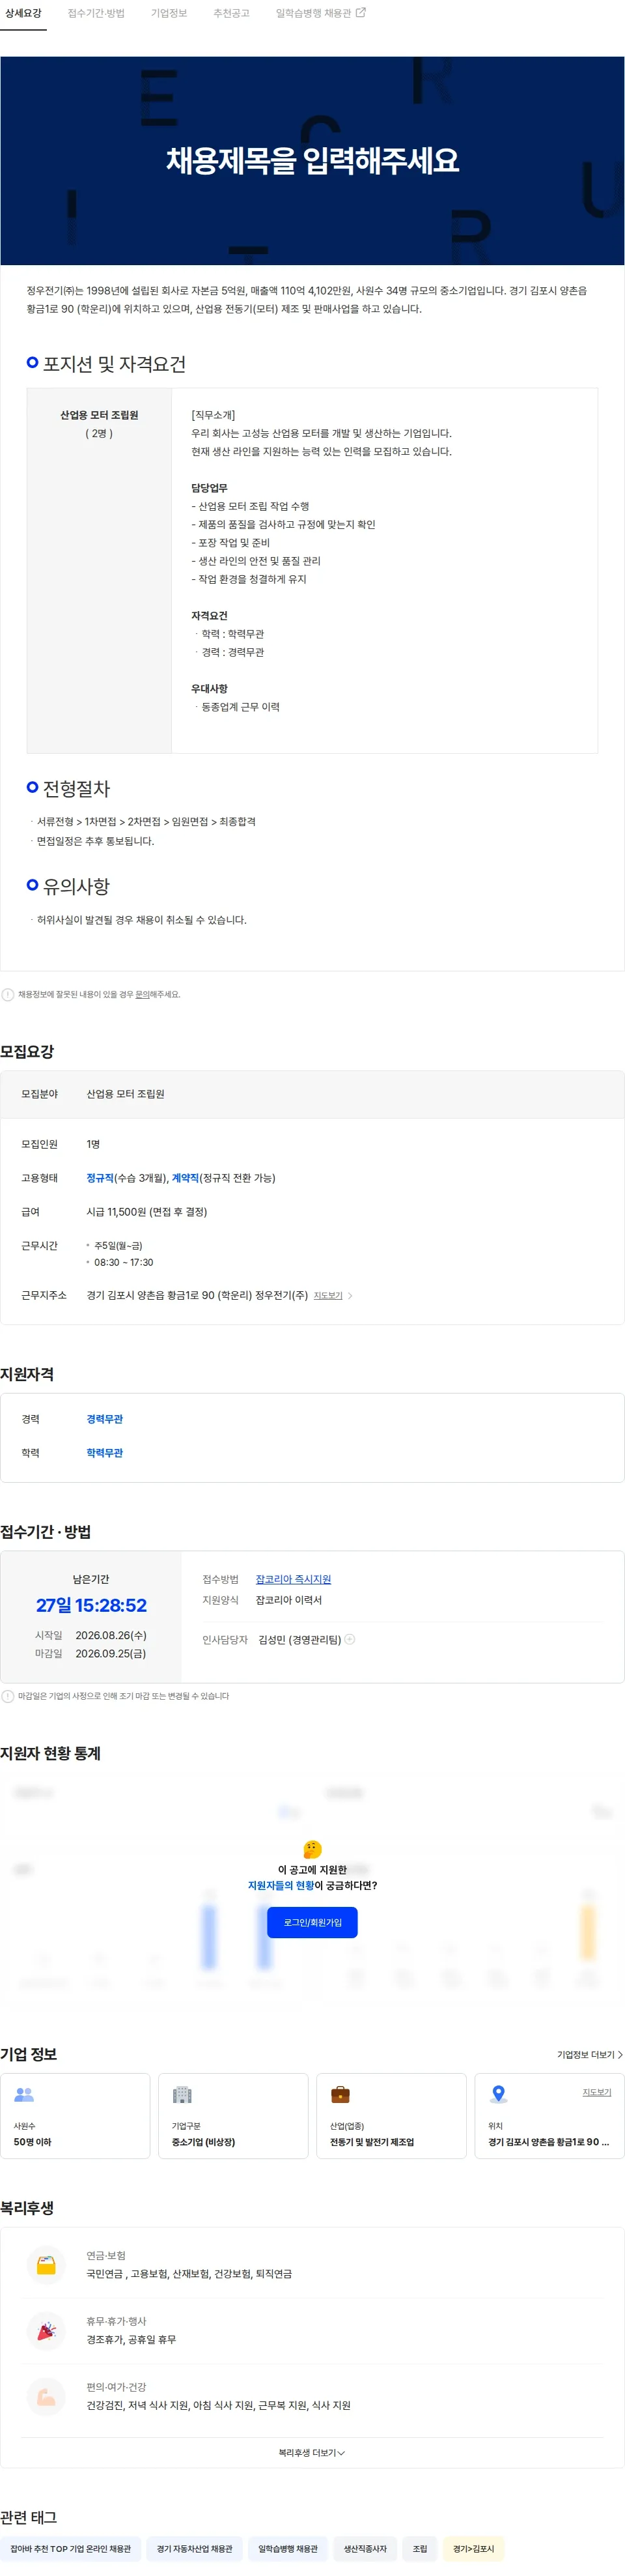Screen dimensions: 625x2576
Task: Click the 연금·보험 benefits icon
Action: [x=46, y=2266]
